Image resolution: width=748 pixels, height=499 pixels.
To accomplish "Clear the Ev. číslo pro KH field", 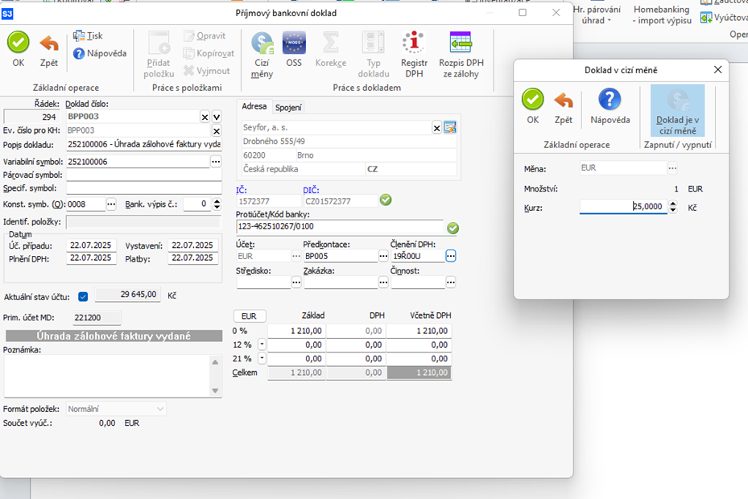I will (x=217, y=130).
